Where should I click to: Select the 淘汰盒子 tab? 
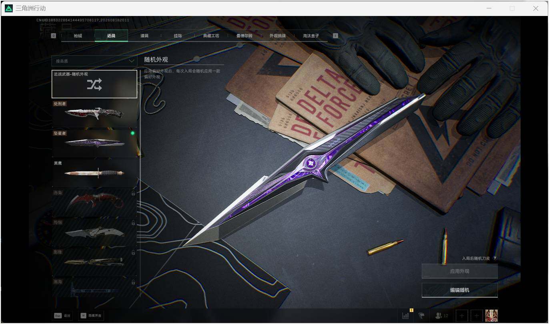[x=311, y=36]
